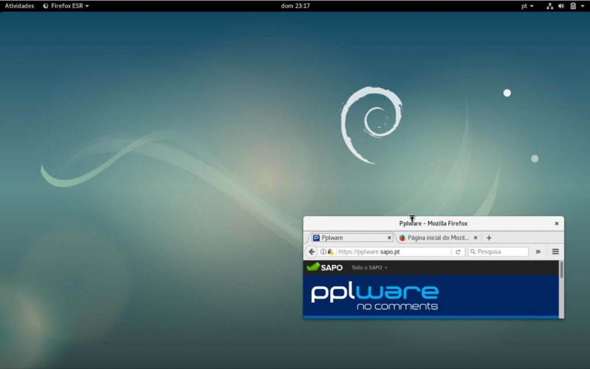Click the search magnifier in the Pesquisa field
Viewport: 590px width, 369px height.
pos(474,252)
